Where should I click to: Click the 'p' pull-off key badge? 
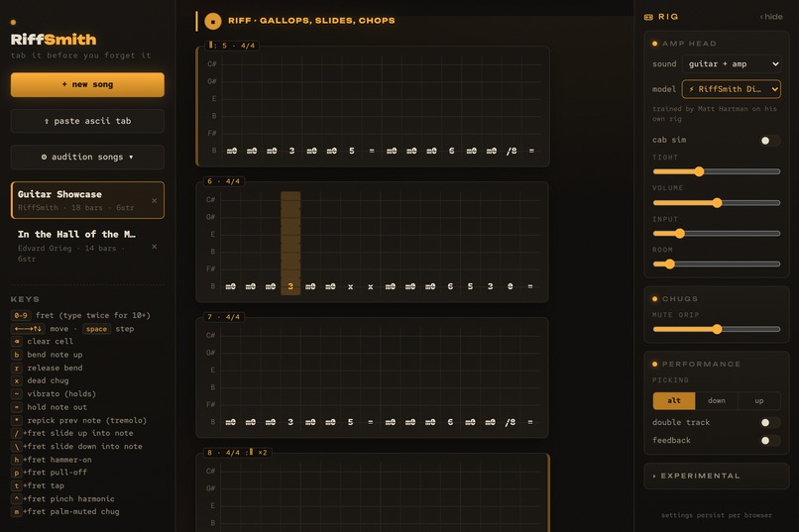[17, 473]
